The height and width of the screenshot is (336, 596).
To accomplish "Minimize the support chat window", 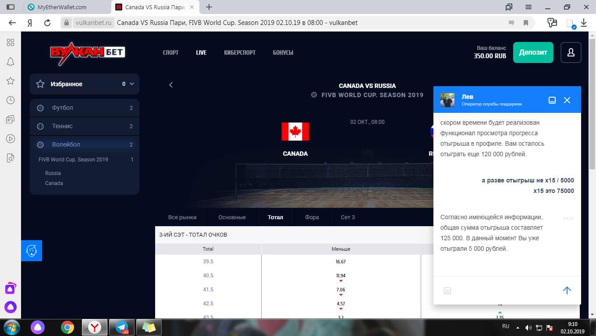I will click(552, 100).
